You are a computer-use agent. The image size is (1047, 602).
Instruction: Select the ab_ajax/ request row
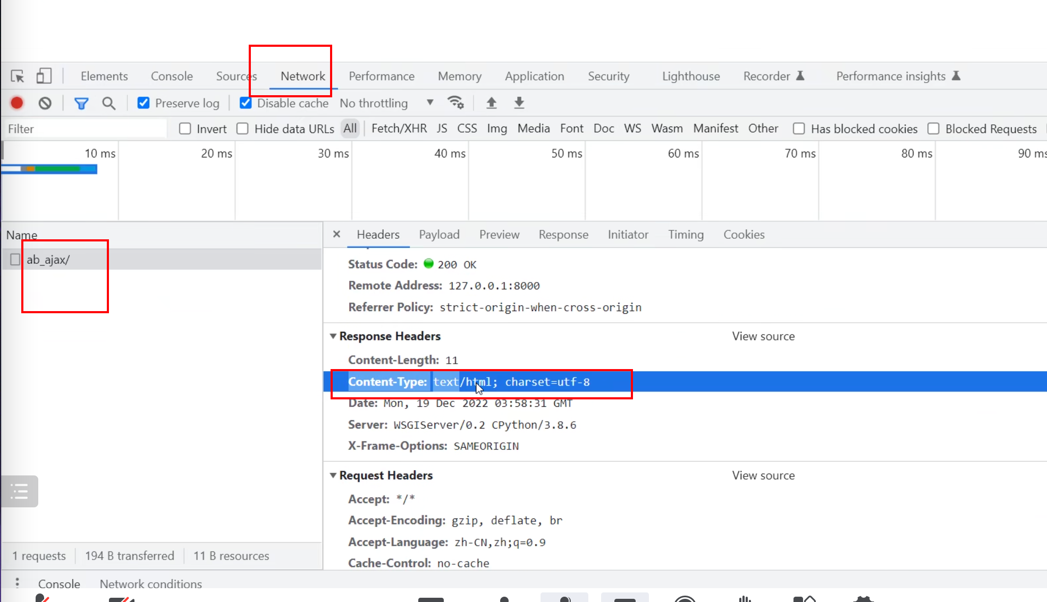[162, 260]
